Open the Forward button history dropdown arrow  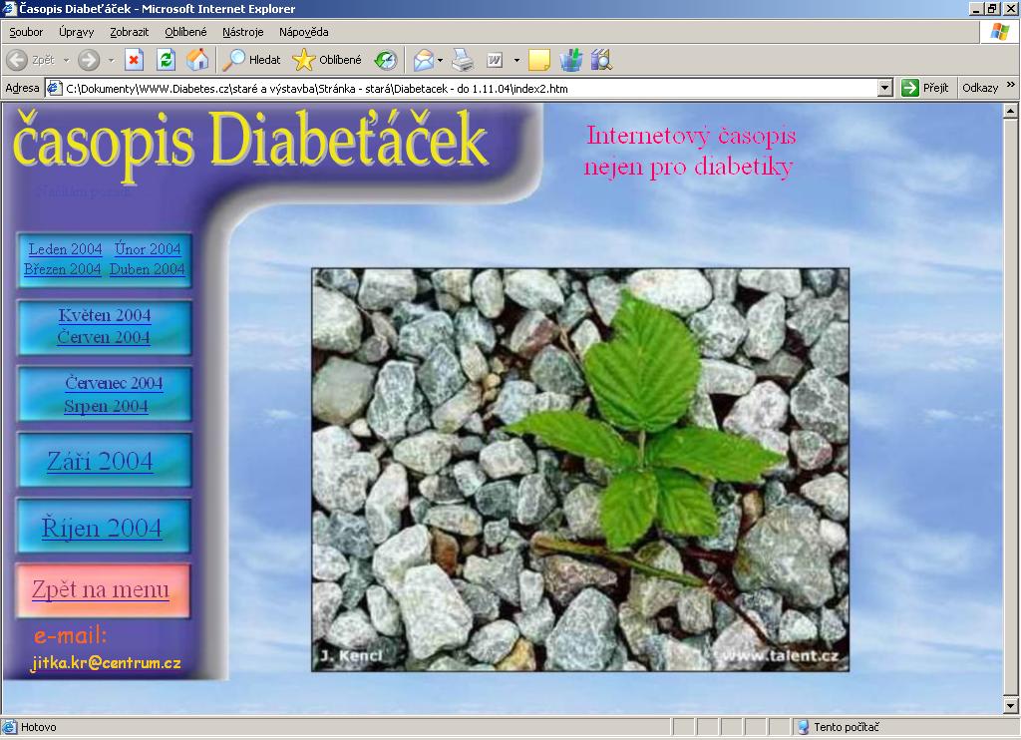112,61
